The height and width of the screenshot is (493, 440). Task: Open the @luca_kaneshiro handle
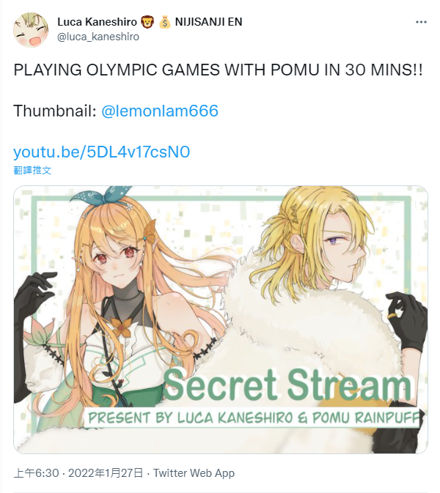click(x=98, y=37)
